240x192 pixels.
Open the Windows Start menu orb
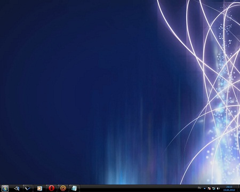[x=5, y=188]
